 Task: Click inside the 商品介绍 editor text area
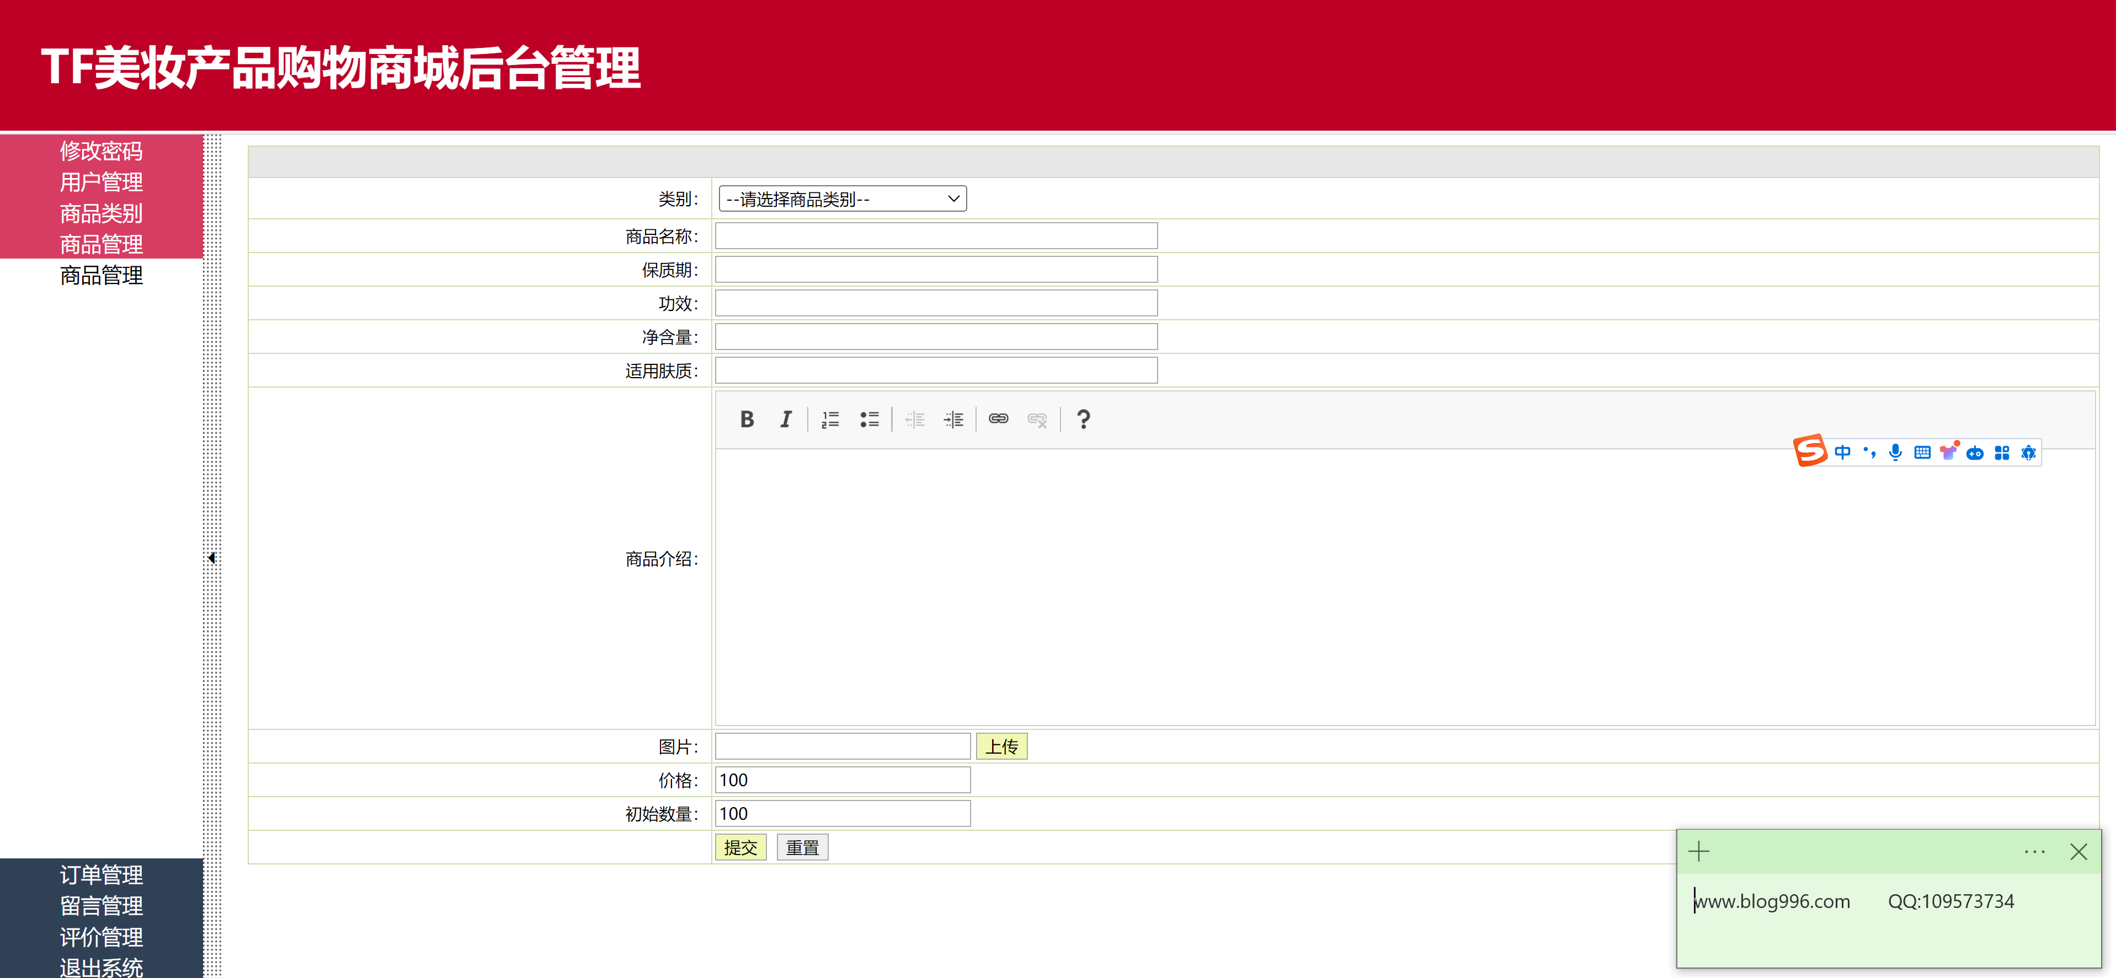(x=1405, y=587)
